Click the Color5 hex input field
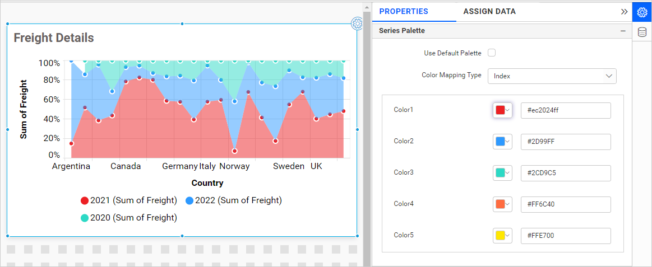 565,236
